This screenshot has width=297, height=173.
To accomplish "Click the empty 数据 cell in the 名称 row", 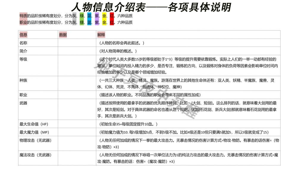I will (77, 43).
